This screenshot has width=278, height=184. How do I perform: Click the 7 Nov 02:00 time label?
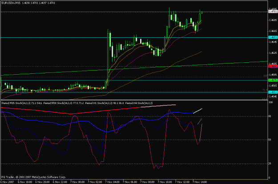point(95,182)
